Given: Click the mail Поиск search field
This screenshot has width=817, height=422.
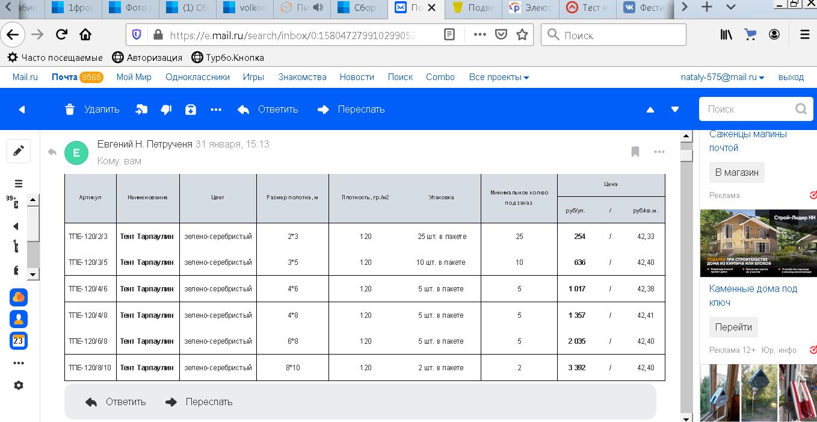Looking at the screenshot, I should pyautogui.click(x=746, y=109).
